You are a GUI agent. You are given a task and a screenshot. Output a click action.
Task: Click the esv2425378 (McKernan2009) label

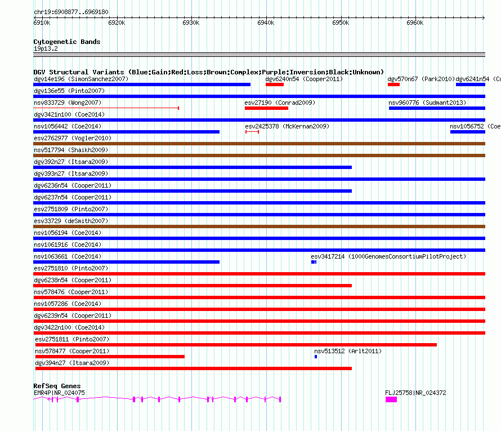tap(287, 126)
